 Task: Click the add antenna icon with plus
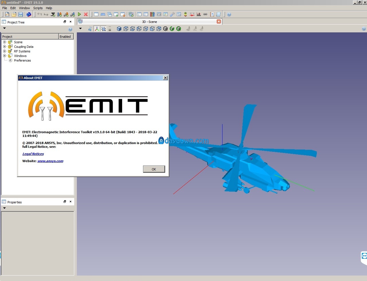click(x=53, y=14)
